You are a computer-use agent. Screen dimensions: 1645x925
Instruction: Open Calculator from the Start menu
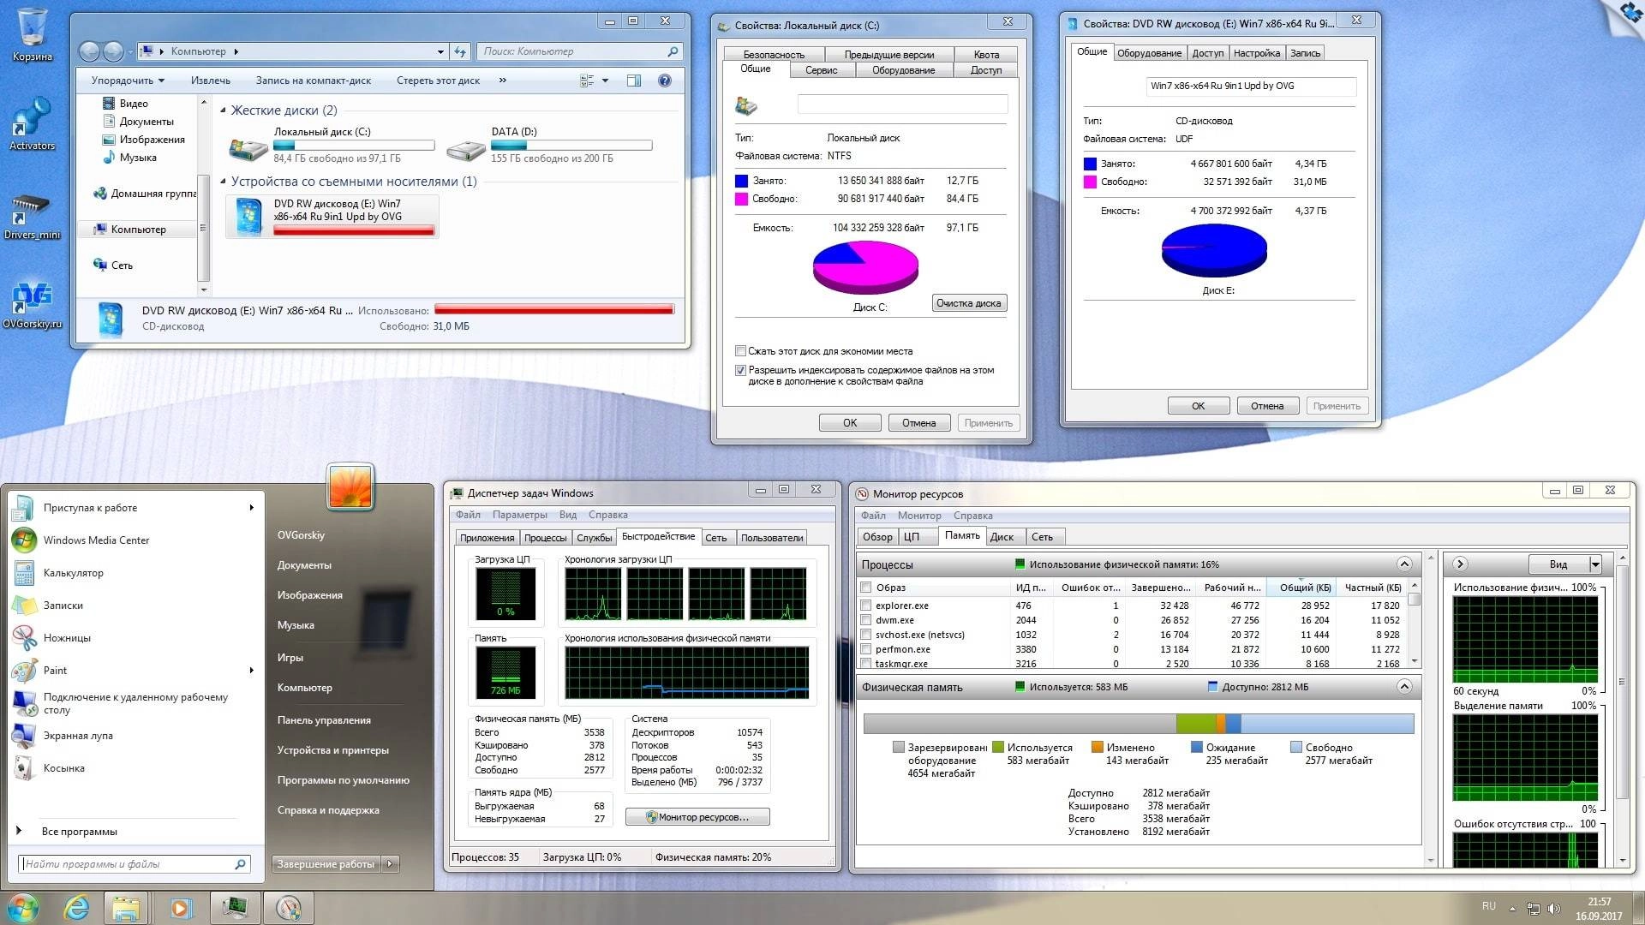point(73,573)
